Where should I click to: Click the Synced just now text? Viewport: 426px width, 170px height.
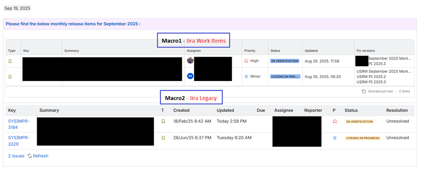380,91
